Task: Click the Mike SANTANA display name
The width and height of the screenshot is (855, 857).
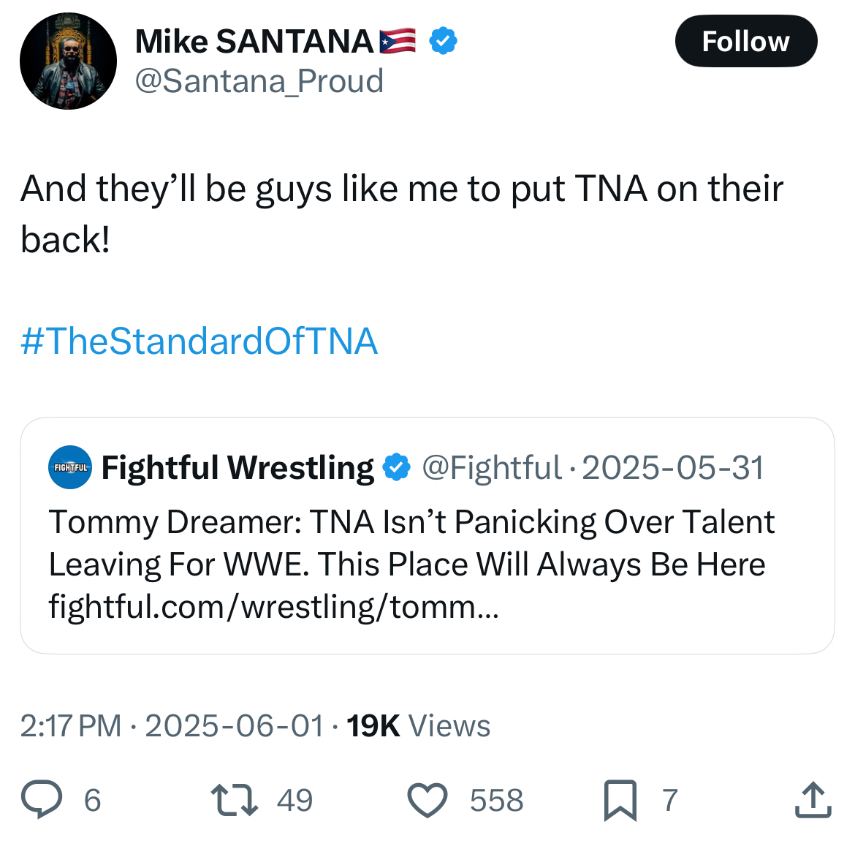Action: (254, 42)
